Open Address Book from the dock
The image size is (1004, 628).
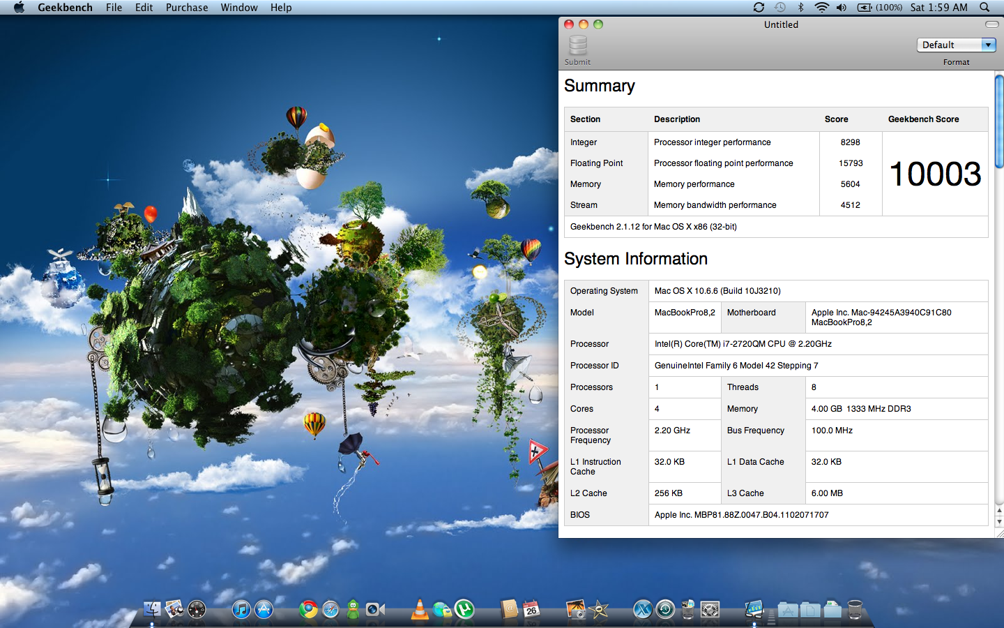tap(509, 609)
